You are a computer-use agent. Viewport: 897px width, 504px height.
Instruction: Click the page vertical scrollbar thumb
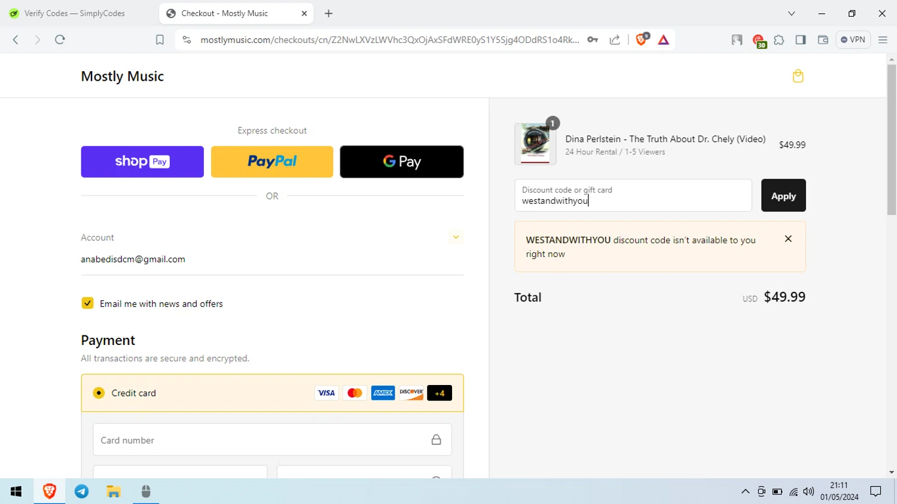892,140
